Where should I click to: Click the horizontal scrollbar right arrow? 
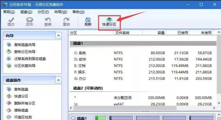point(214,108)
